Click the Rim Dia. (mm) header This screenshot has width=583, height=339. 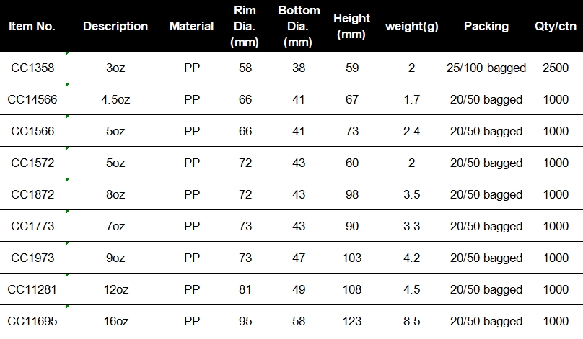pyautogui.click(x=245, y=27)
